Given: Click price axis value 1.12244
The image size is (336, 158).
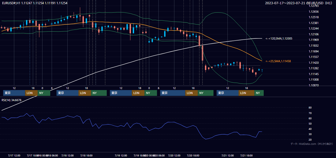Looking at the screenshot, I should [313, 28].
